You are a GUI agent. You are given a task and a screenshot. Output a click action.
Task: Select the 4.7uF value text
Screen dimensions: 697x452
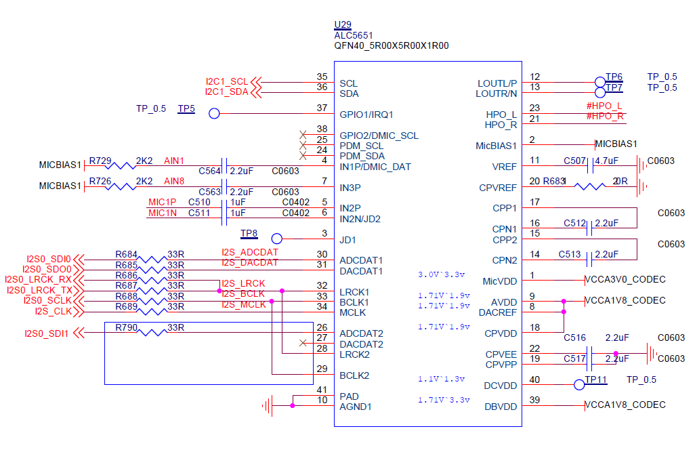606,161
